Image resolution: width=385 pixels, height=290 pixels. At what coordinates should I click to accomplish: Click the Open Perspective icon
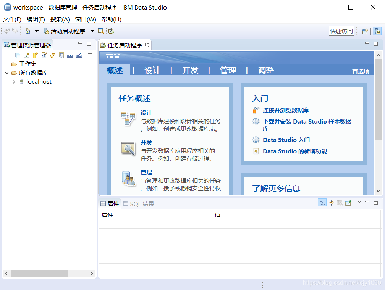(365, 31)
